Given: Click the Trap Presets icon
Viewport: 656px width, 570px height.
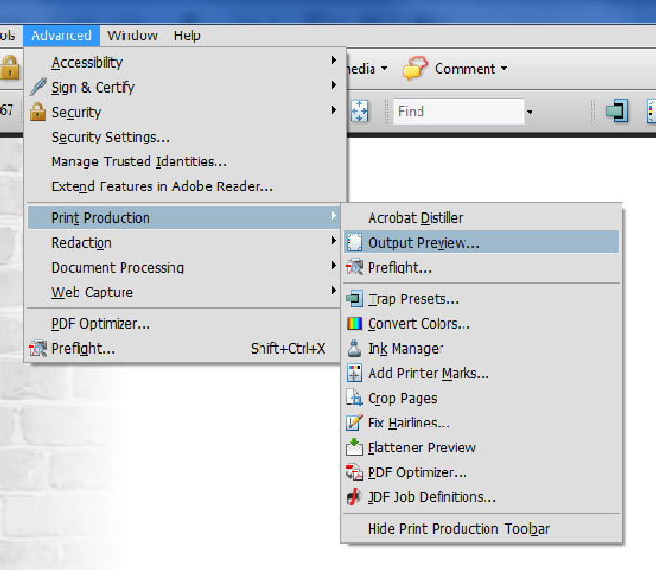Looking at the screenshot, I should pos(354,298).
